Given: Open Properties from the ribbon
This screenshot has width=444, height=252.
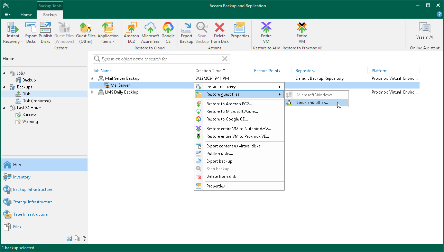Looking at the screenshot, I should 240,30.
